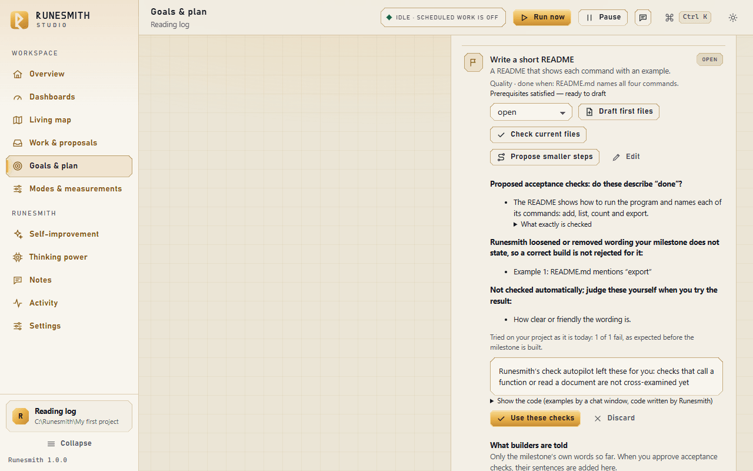Edit the README milestone
Image resolution: width=753 pixels, height=471 pixels.
coord(626,157)
